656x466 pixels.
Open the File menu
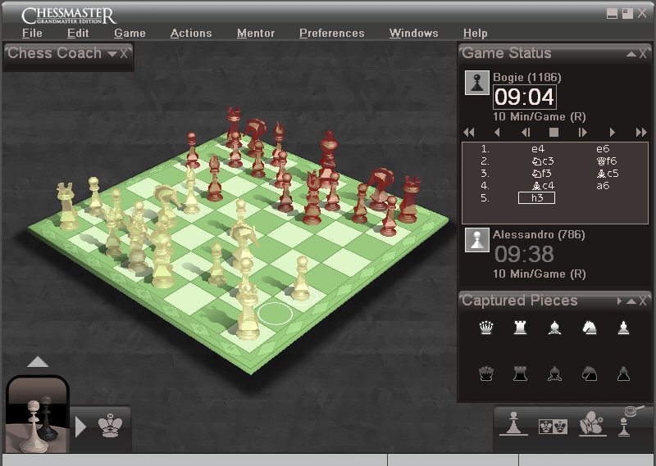(32, 33)
